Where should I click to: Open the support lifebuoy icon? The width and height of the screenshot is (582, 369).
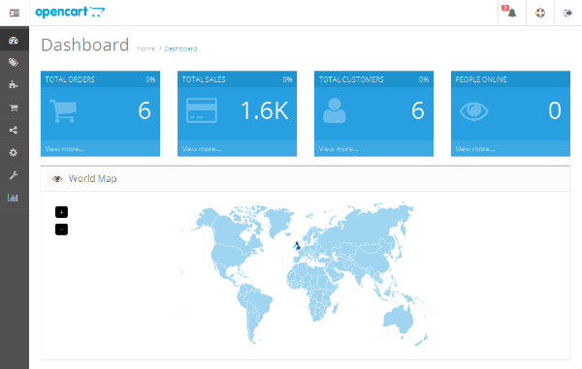(540, 13)
